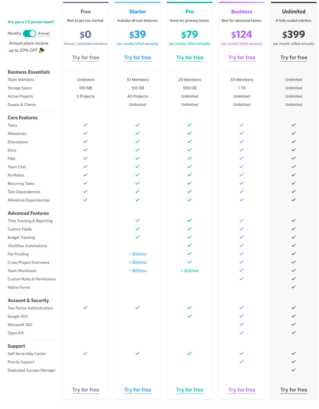Click the $399 Unlimited plan price

pos(294,35)
